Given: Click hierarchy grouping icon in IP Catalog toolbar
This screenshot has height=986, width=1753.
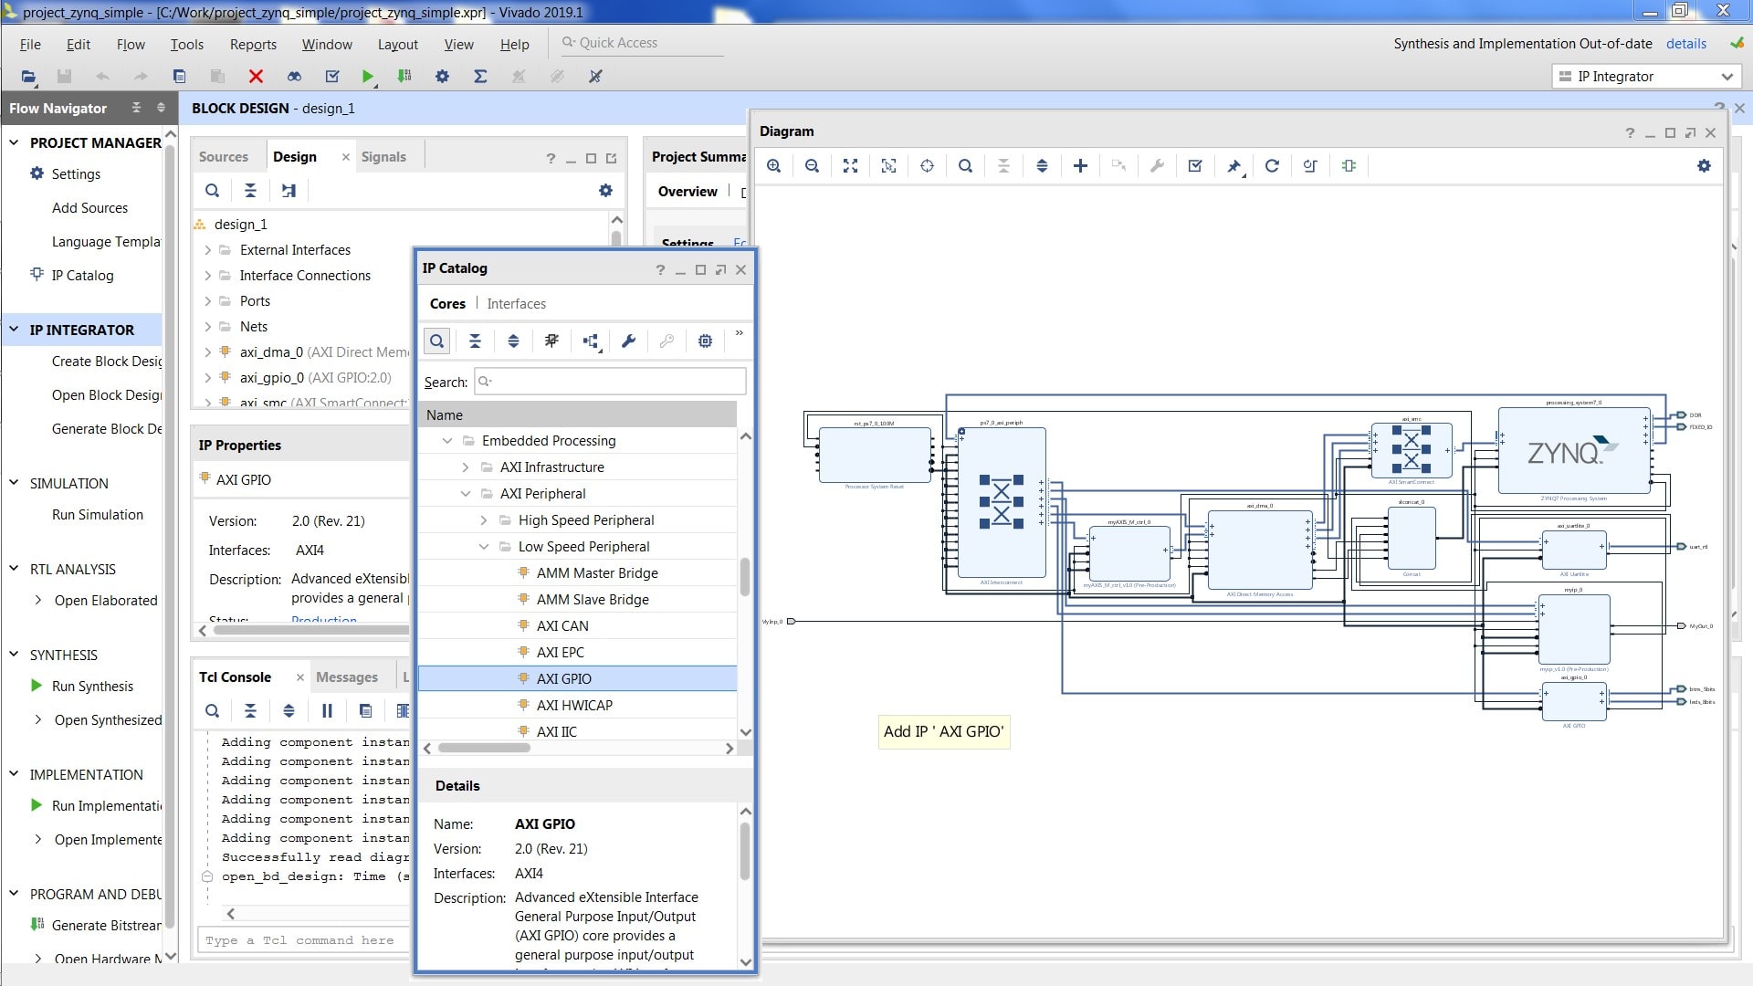Looking at the screenshot, I should (590, 341).
